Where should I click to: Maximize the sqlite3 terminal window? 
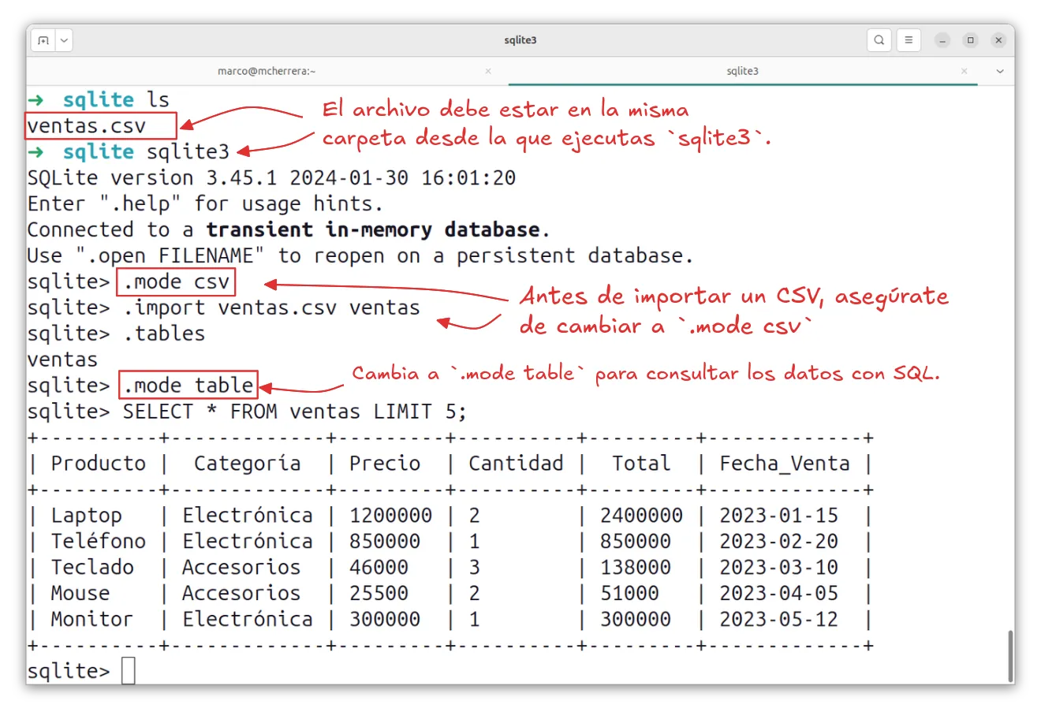coord(971,40)
